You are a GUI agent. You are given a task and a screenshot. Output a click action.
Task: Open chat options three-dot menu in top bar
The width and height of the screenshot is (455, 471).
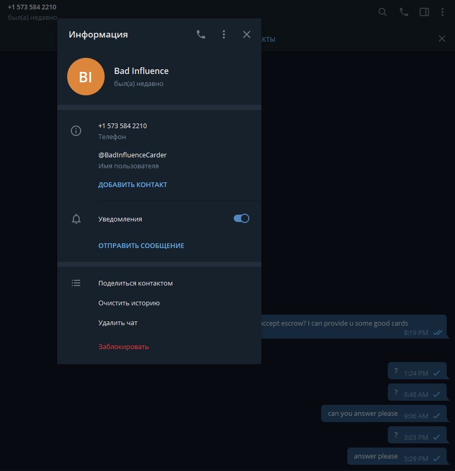click(x=443, y=12)
